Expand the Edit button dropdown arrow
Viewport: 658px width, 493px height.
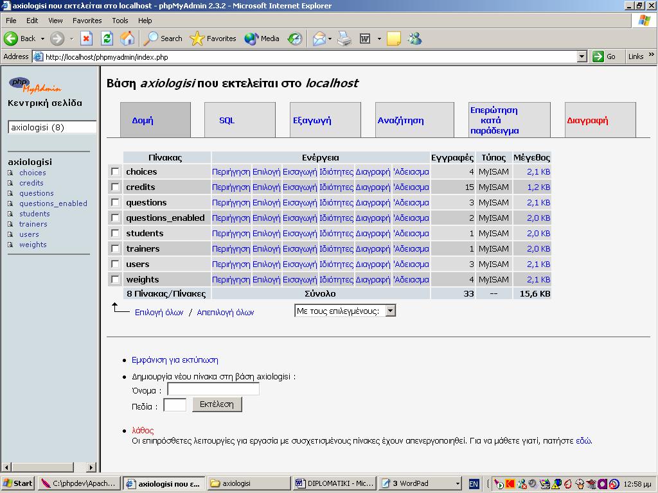point(379,39)
